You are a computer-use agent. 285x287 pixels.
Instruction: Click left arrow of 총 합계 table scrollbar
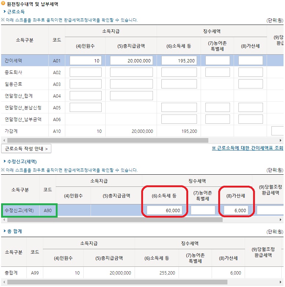[x=4, y=282]
